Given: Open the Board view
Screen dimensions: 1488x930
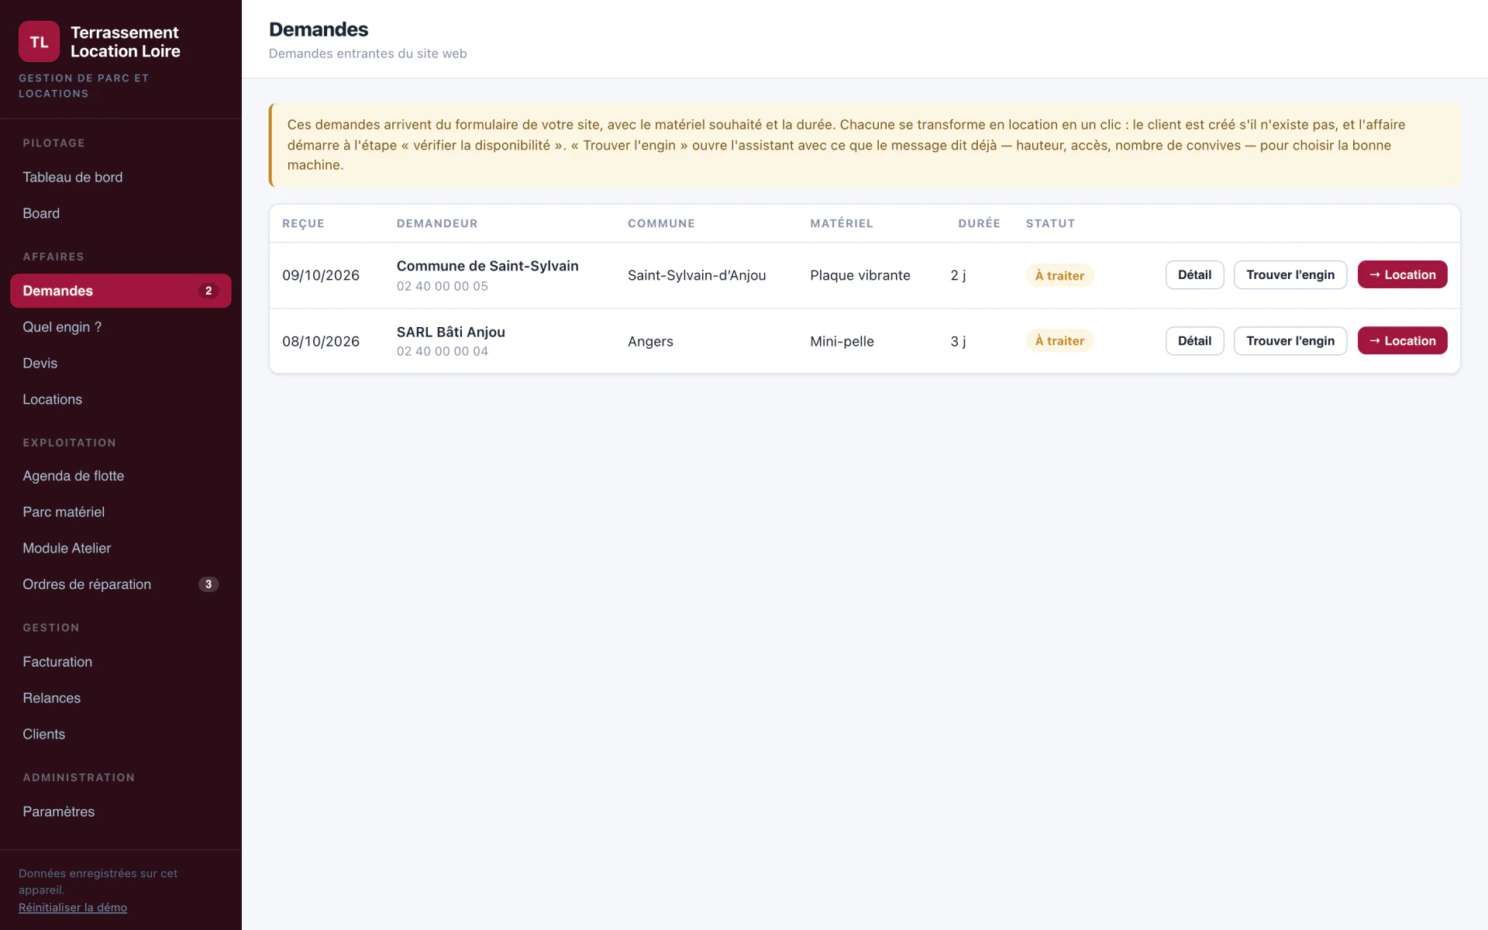Looking at the screenshot, I should [121, 214].
